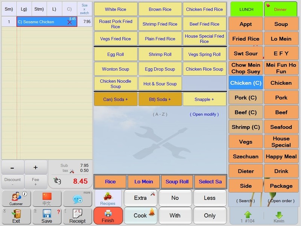The height and width of the screenshot is (226, 301).
Task: Open the Chicken (C) combo category
Action: pos(246,83)
